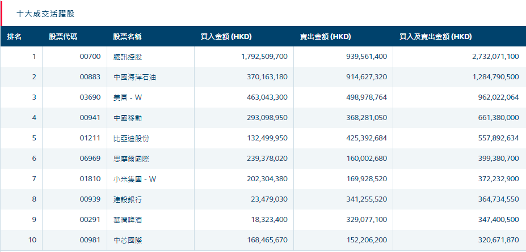
Task: Click the 騰訊控股 stock name
Action: click(x=127, y=57)
